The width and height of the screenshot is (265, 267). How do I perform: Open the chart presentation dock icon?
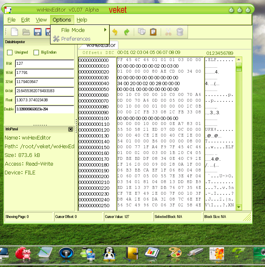click(152, 253)
